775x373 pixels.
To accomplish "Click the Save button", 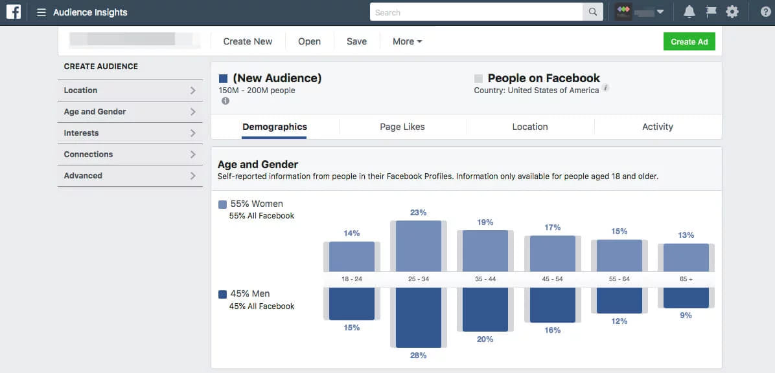I will (356, 41).
